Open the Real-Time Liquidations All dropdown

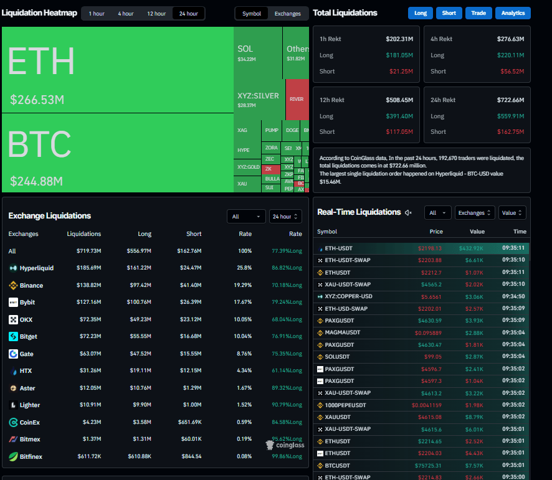coord(437,213)
